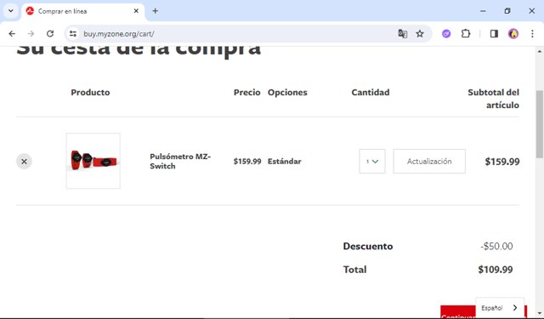544x319 pixels.
Task: Open the Español language selector
Action: point(500,308)
